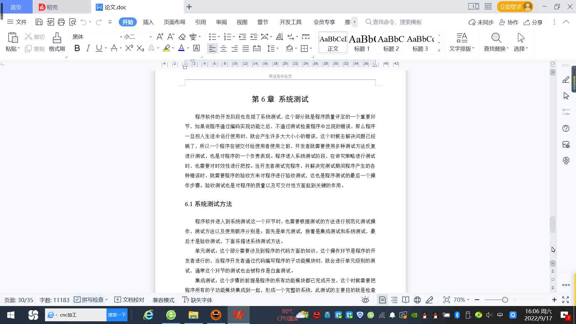
Task: Click the 分享 share button
Action: [x=533, y=22]
